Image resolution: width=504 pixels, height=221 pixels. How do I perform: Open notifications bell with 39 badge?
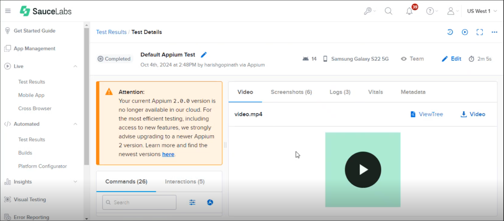pyautogui.click(x=409, y=11)
